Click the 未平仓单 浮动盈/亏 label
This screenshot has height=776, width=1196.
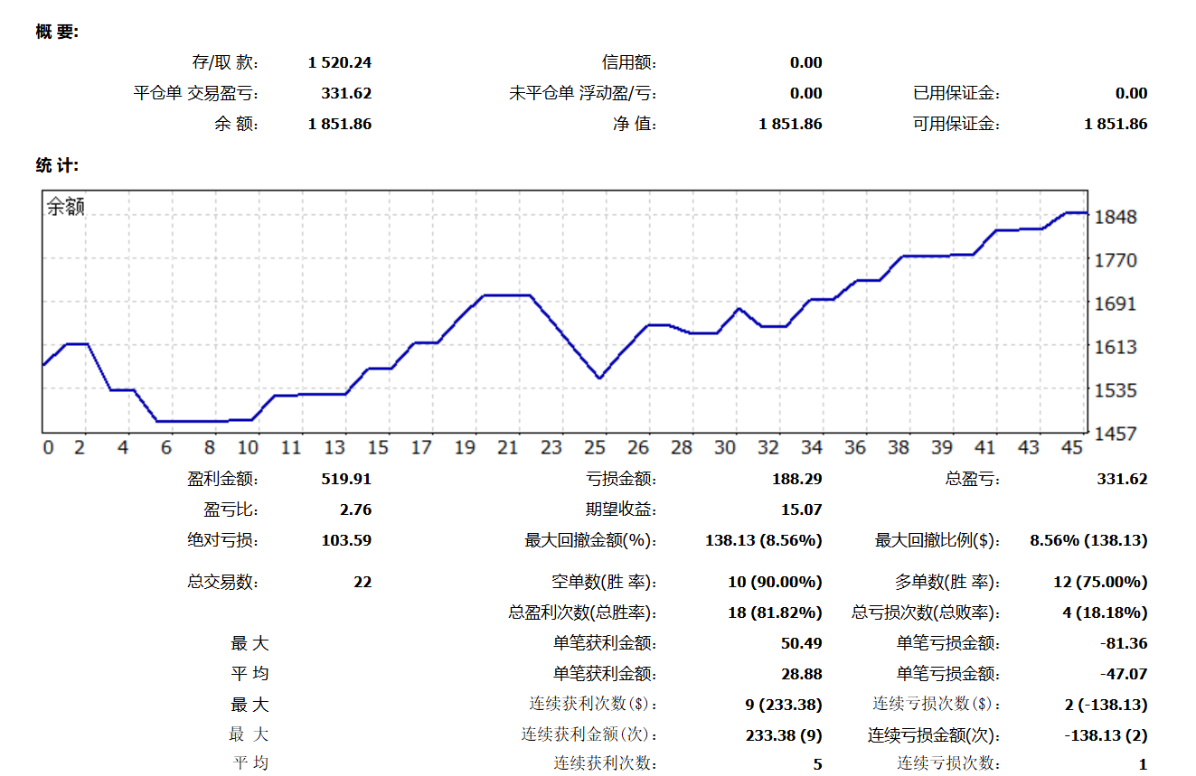[583, 93]
